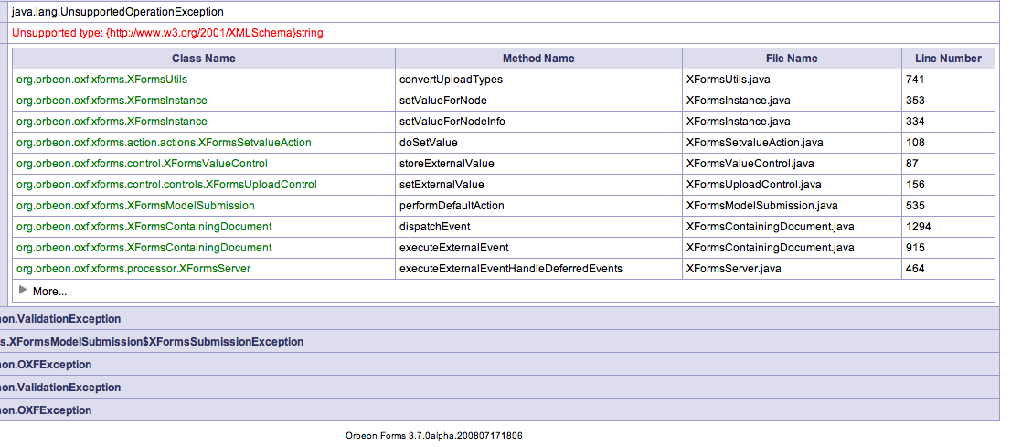Expand the XFormsModelSubmission$XFormsSubmissionException row
This screenshot has height=447, width=1011.
152,341
